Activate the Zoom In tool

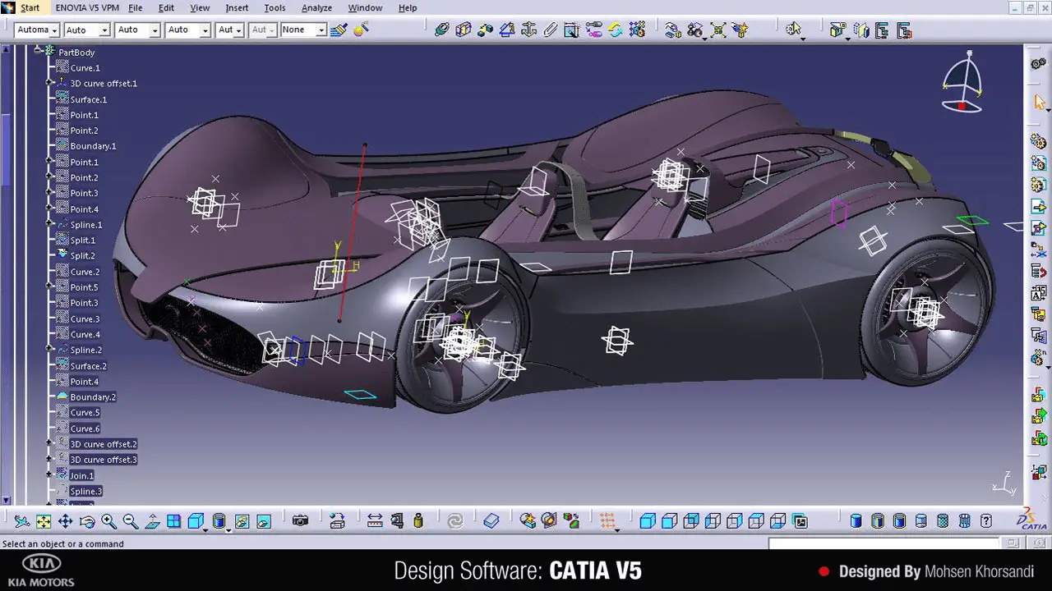click(x=109, y=521)
